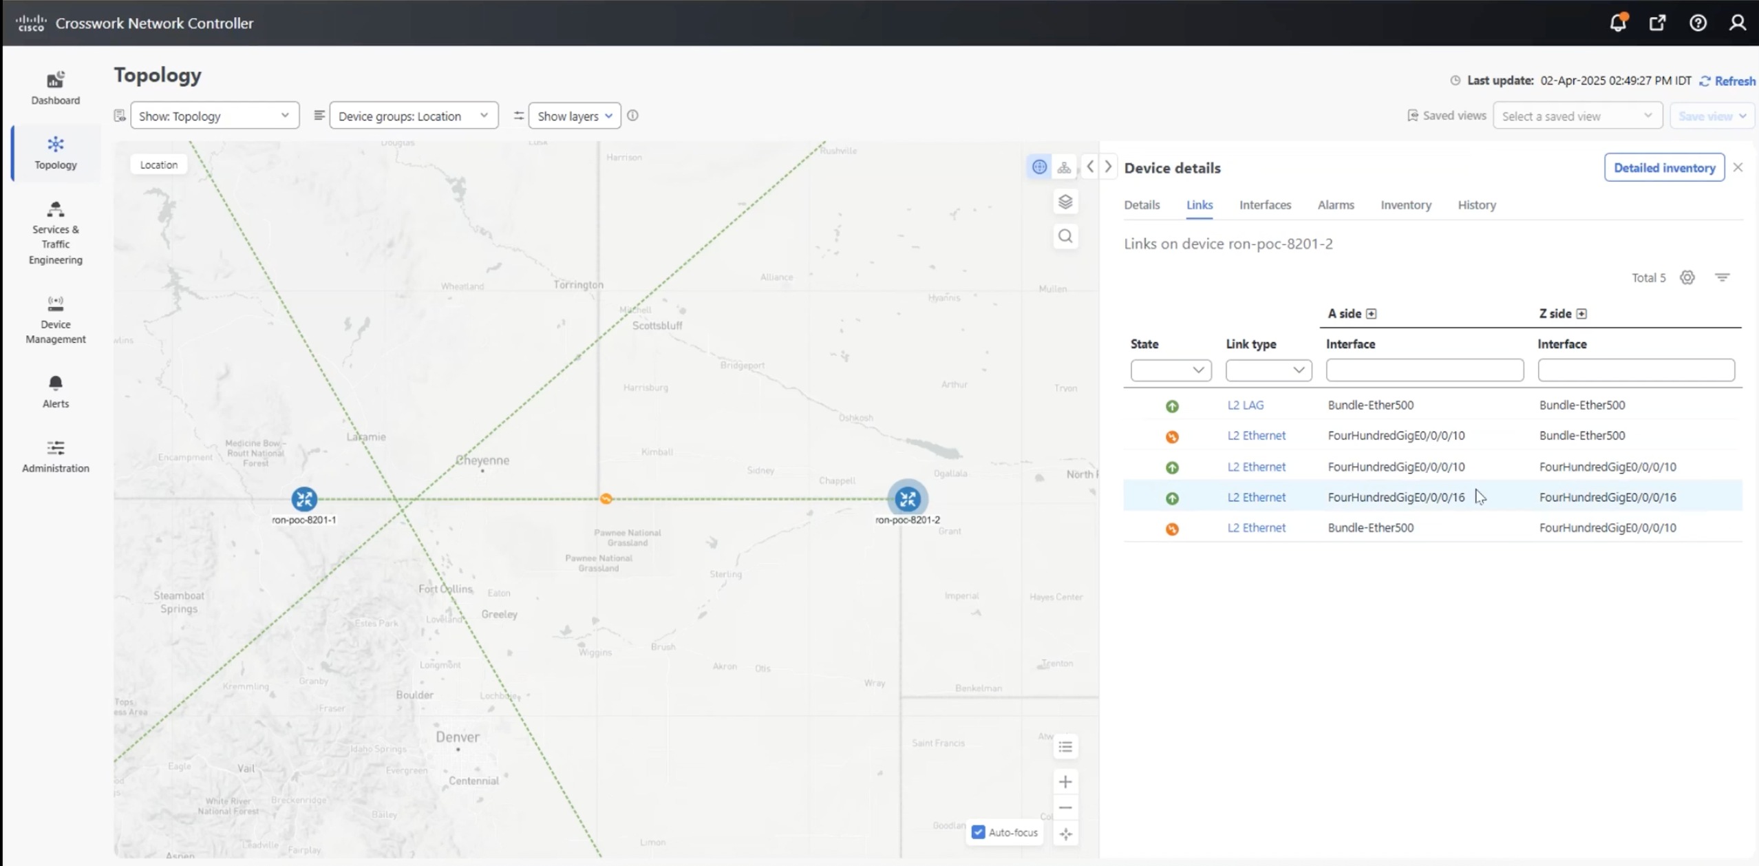Click the Refresh link
Screen dimensions: 1759x866
[1727, 81]
